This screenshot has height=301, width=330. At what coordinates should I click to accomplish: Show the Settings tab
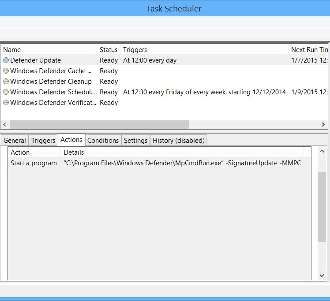pos(135,141)
